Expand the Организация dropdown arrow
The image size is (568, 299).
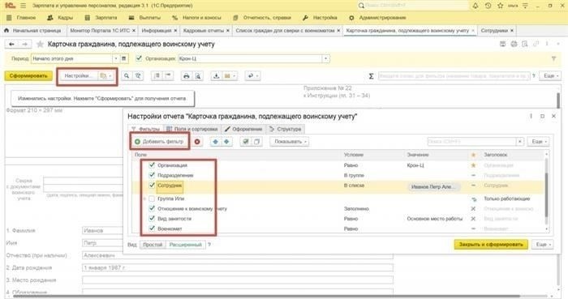coord(325,58)
